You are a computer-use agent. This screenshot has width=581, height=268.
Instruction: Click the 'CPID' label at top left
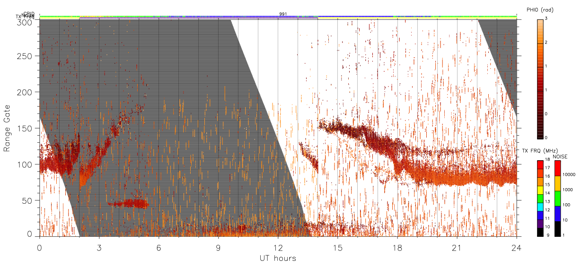(x=29, y=14)
